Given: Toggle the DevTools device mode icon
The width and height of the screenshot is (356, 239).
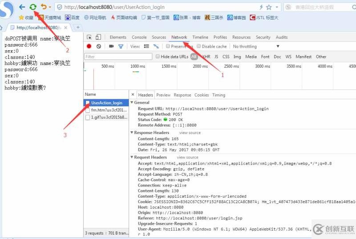Looking at the screenshot, I should (x=98, y=37).
